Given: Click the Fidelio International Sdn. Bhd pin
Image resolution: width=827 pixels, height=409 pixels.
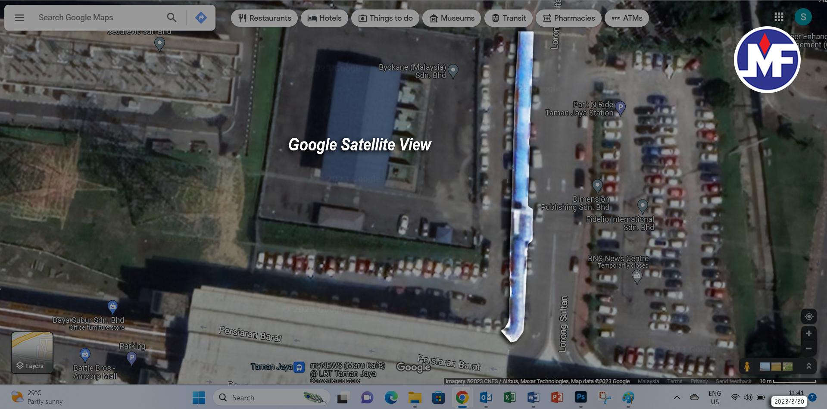Looking at the screenshot, I should (643, 206).
